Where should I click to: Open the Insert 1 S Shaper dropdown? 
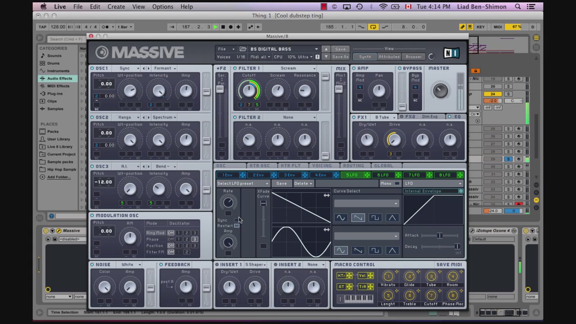pyautogui.click(x=256, y=265)
